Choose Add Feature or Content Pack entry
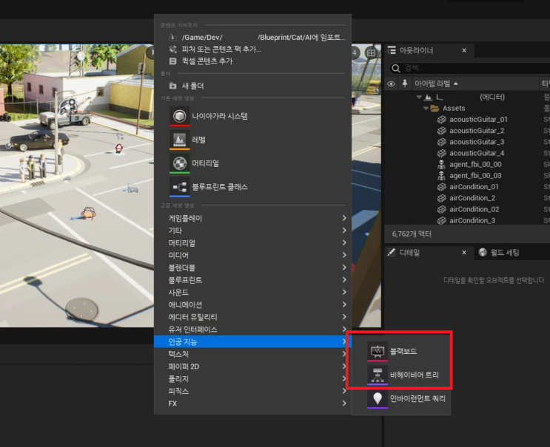 pos(252,49)
